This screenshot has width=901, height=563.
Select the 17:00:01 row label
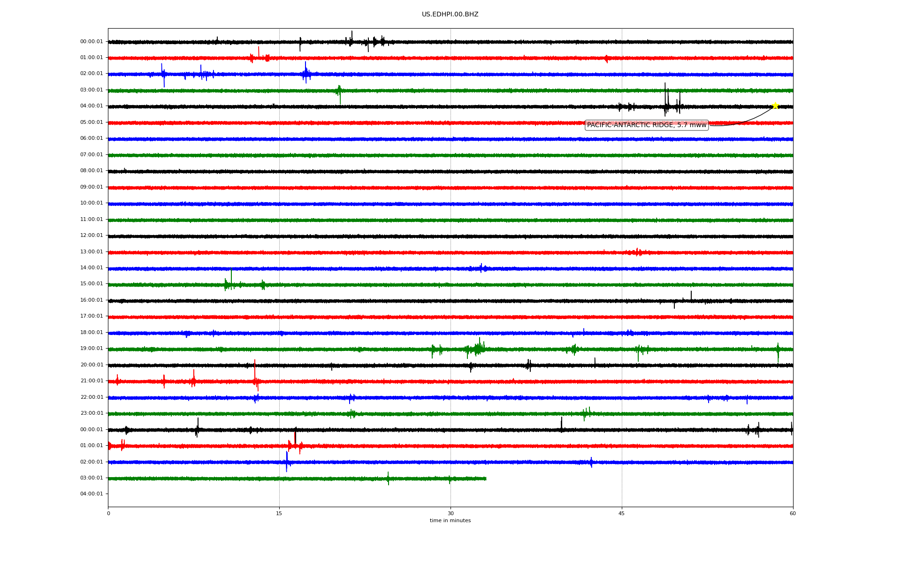click(92, 316)
